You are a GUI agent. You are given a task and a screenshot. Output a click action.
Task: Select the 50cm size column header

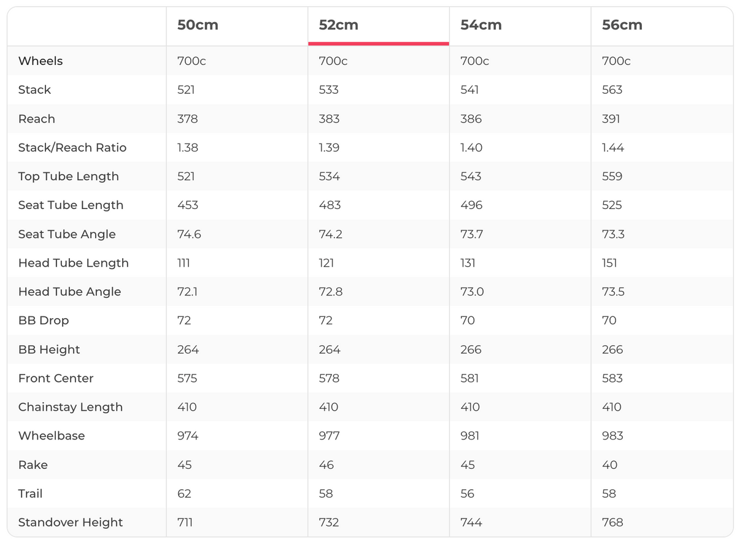[x=198, y=25]
